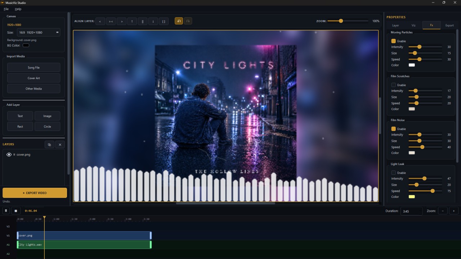
Task: Click the dimmed redo arrow button
Action: 188,21
